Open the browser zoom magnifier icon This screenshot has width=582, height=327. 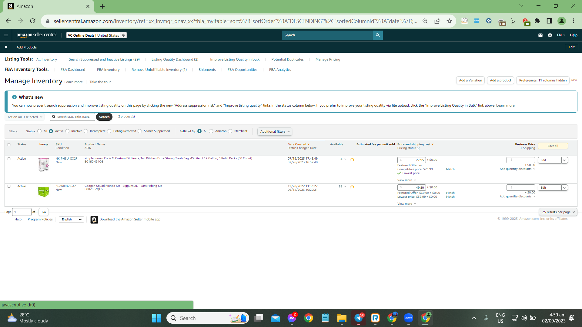tap(425, 21)
